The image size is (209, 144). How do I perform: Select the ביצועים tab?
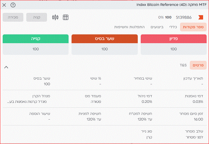(157, 27)
